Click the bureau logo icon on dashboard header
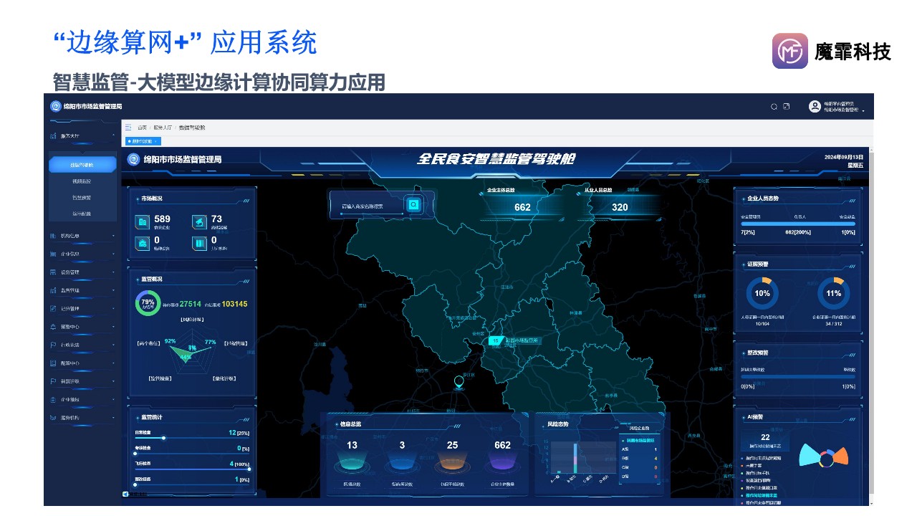Viewport: 917px width, 516px height. point(133,159)
